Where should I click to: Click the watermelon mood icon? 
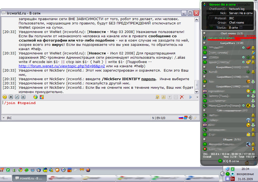(x=248, y=48)
